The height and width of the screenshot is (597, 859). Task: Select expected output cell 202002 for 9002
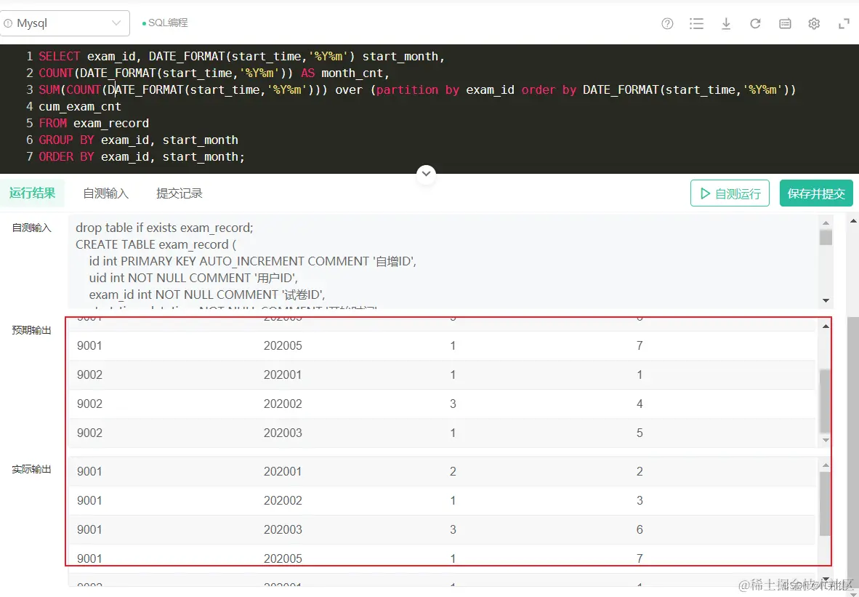click(x=283, y=404)
